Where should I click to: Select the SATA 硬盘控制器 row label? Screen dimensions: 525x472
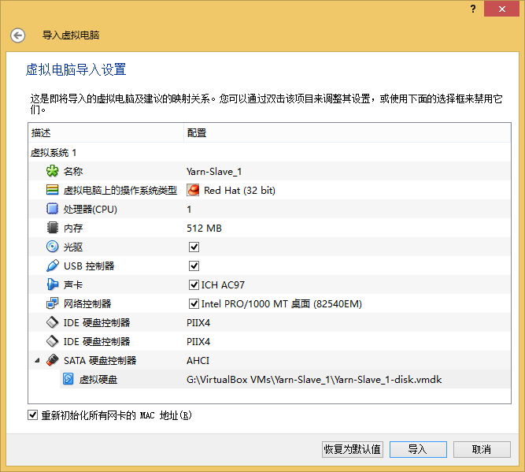pos(100,361)
